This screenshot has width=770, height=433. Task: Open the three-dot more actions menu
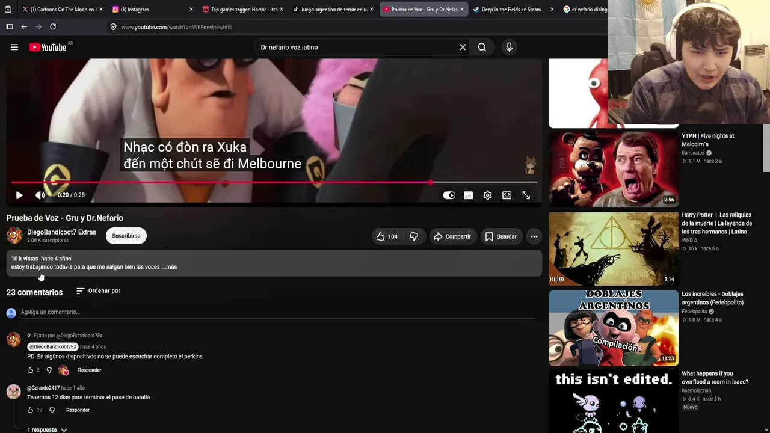point(534,236)
